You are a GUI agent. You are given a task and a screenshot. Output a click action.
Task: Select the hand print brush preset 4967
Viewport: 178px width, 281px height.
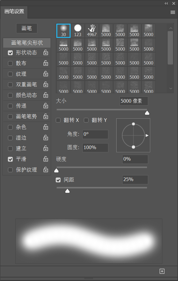click(92, 30)
